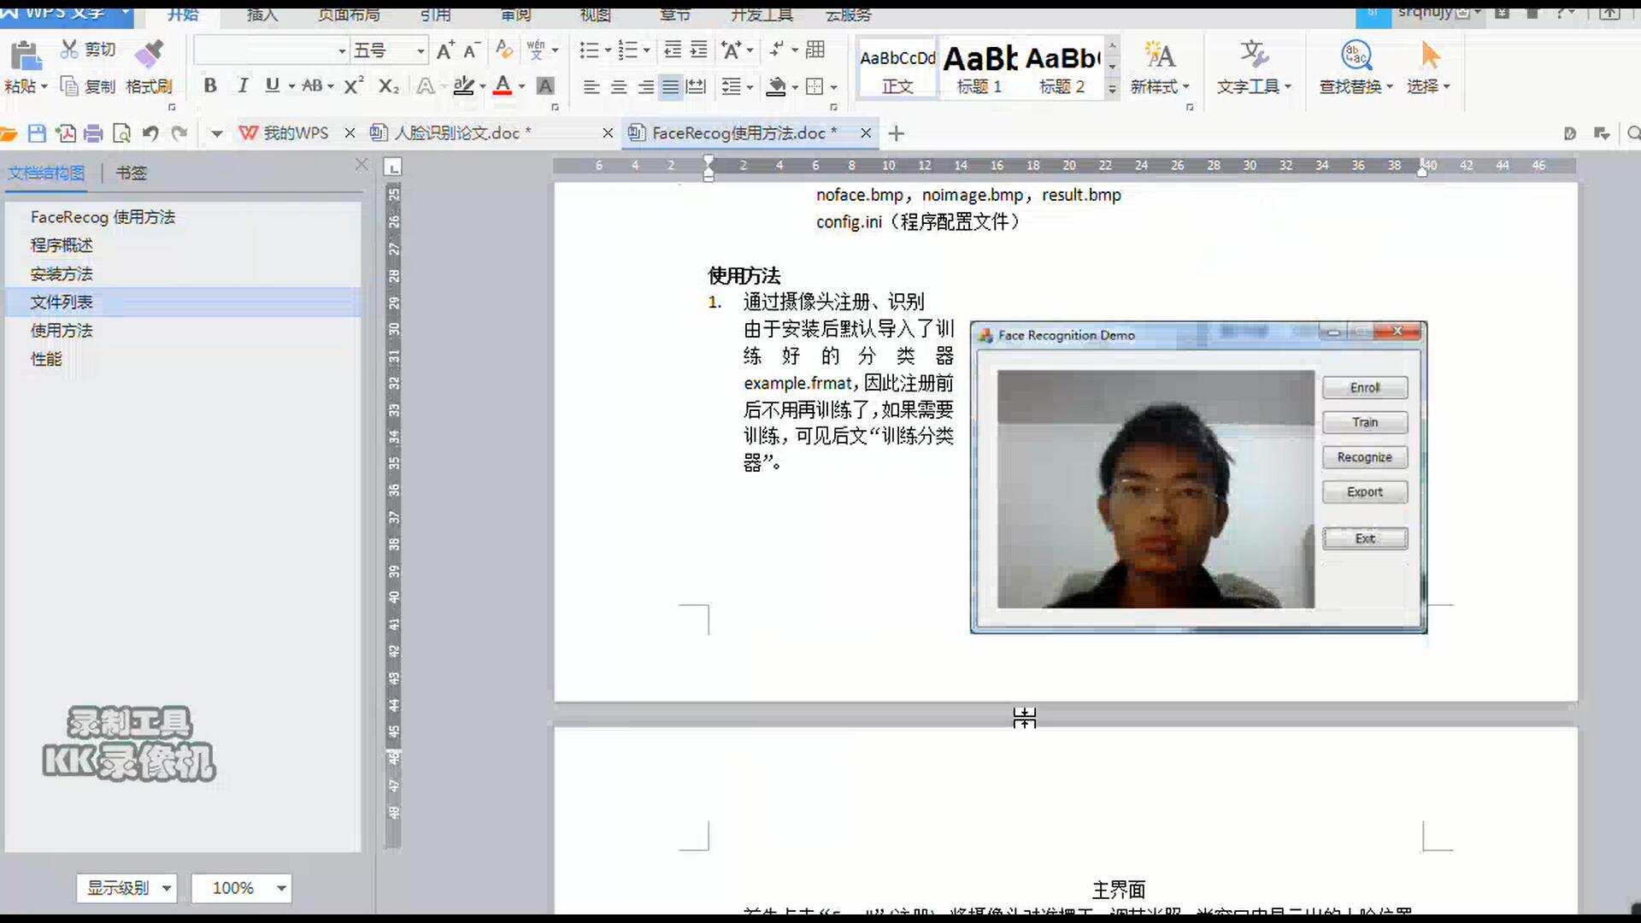
Task: Click the character shading A icon
Action: [x=545, y=85]
